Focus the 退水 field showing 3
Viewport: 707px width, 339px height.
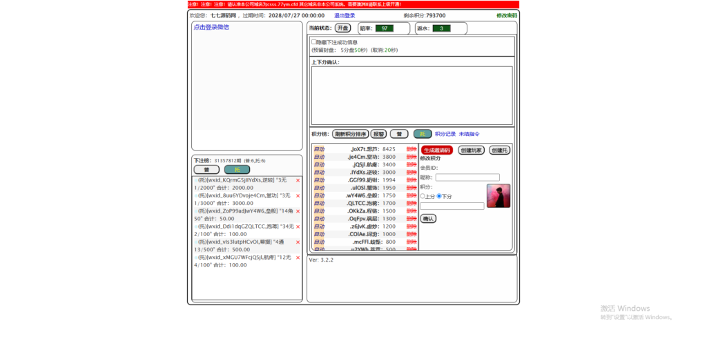tap(442, 28)
